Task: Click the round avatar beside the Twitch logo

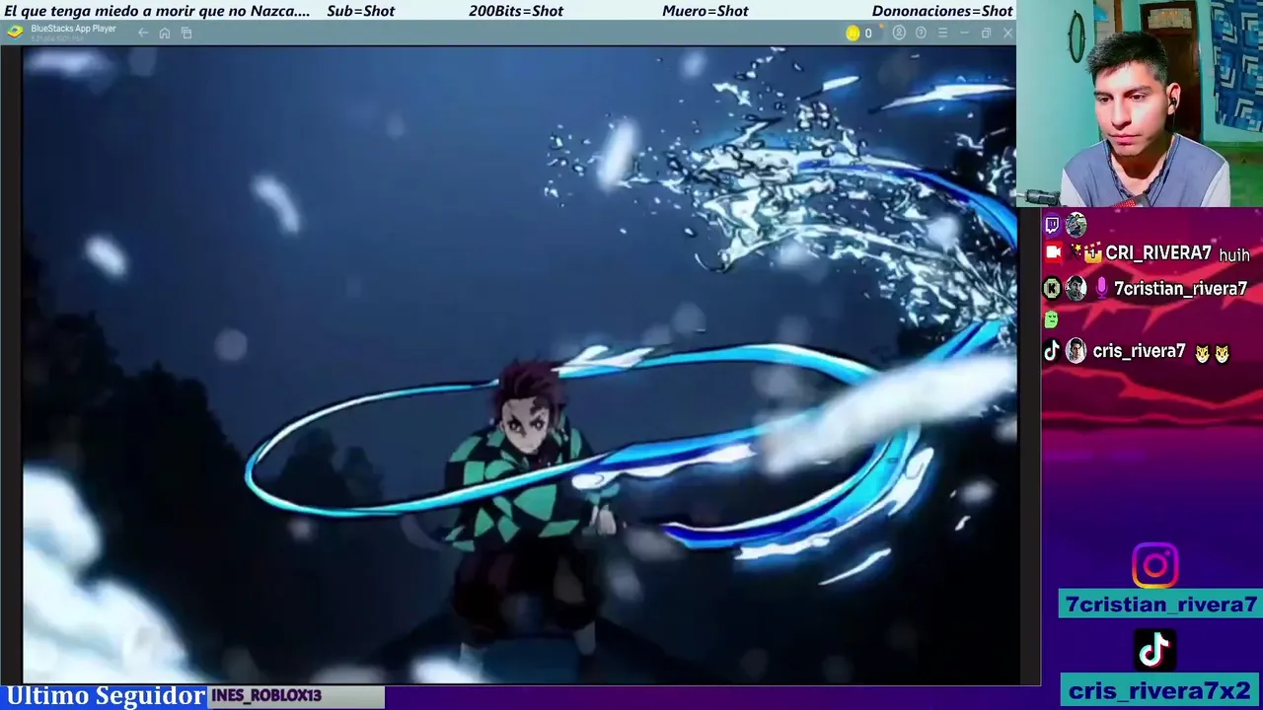Action: coord(1076,225)
